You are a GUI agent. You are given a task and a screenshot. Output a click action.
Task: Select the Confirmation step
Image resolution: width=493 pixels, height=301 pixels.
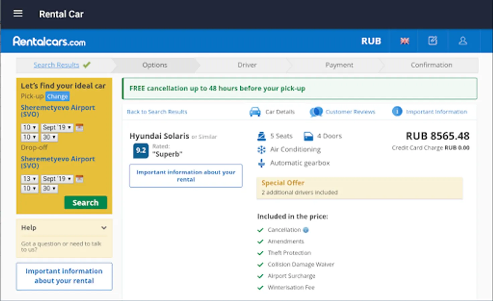point(431,65)
